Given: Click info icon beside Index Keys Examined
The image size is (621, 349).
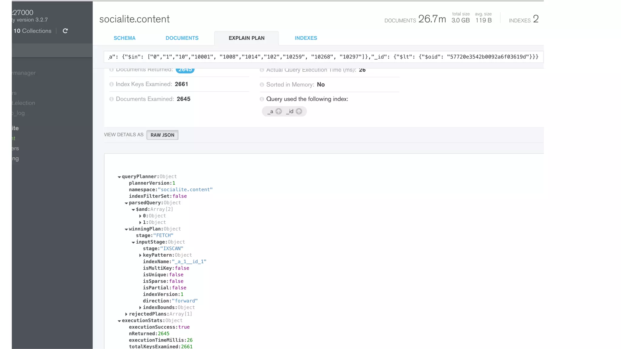Looking at the screenshot, I should [111, 84].
